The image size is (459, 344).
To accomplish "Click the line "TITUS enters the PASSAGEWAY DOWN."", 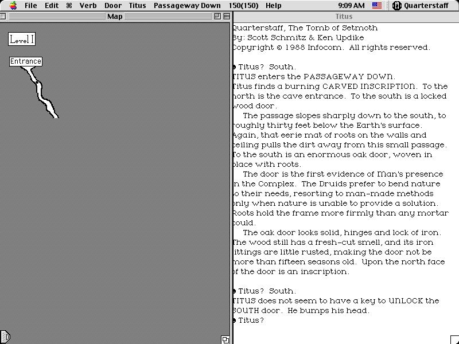I will tap(314, 77).
